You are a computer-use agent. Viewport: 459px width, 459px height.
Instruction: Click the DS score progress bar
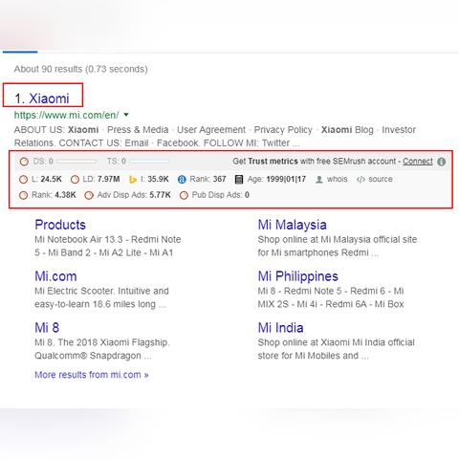click(76, 162)
